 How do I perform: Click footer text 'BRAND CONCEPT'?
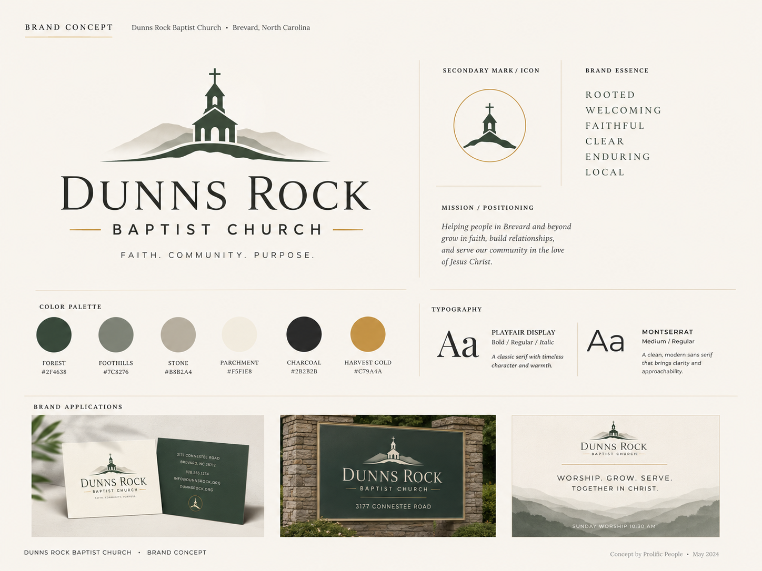[x=177, y=553]
